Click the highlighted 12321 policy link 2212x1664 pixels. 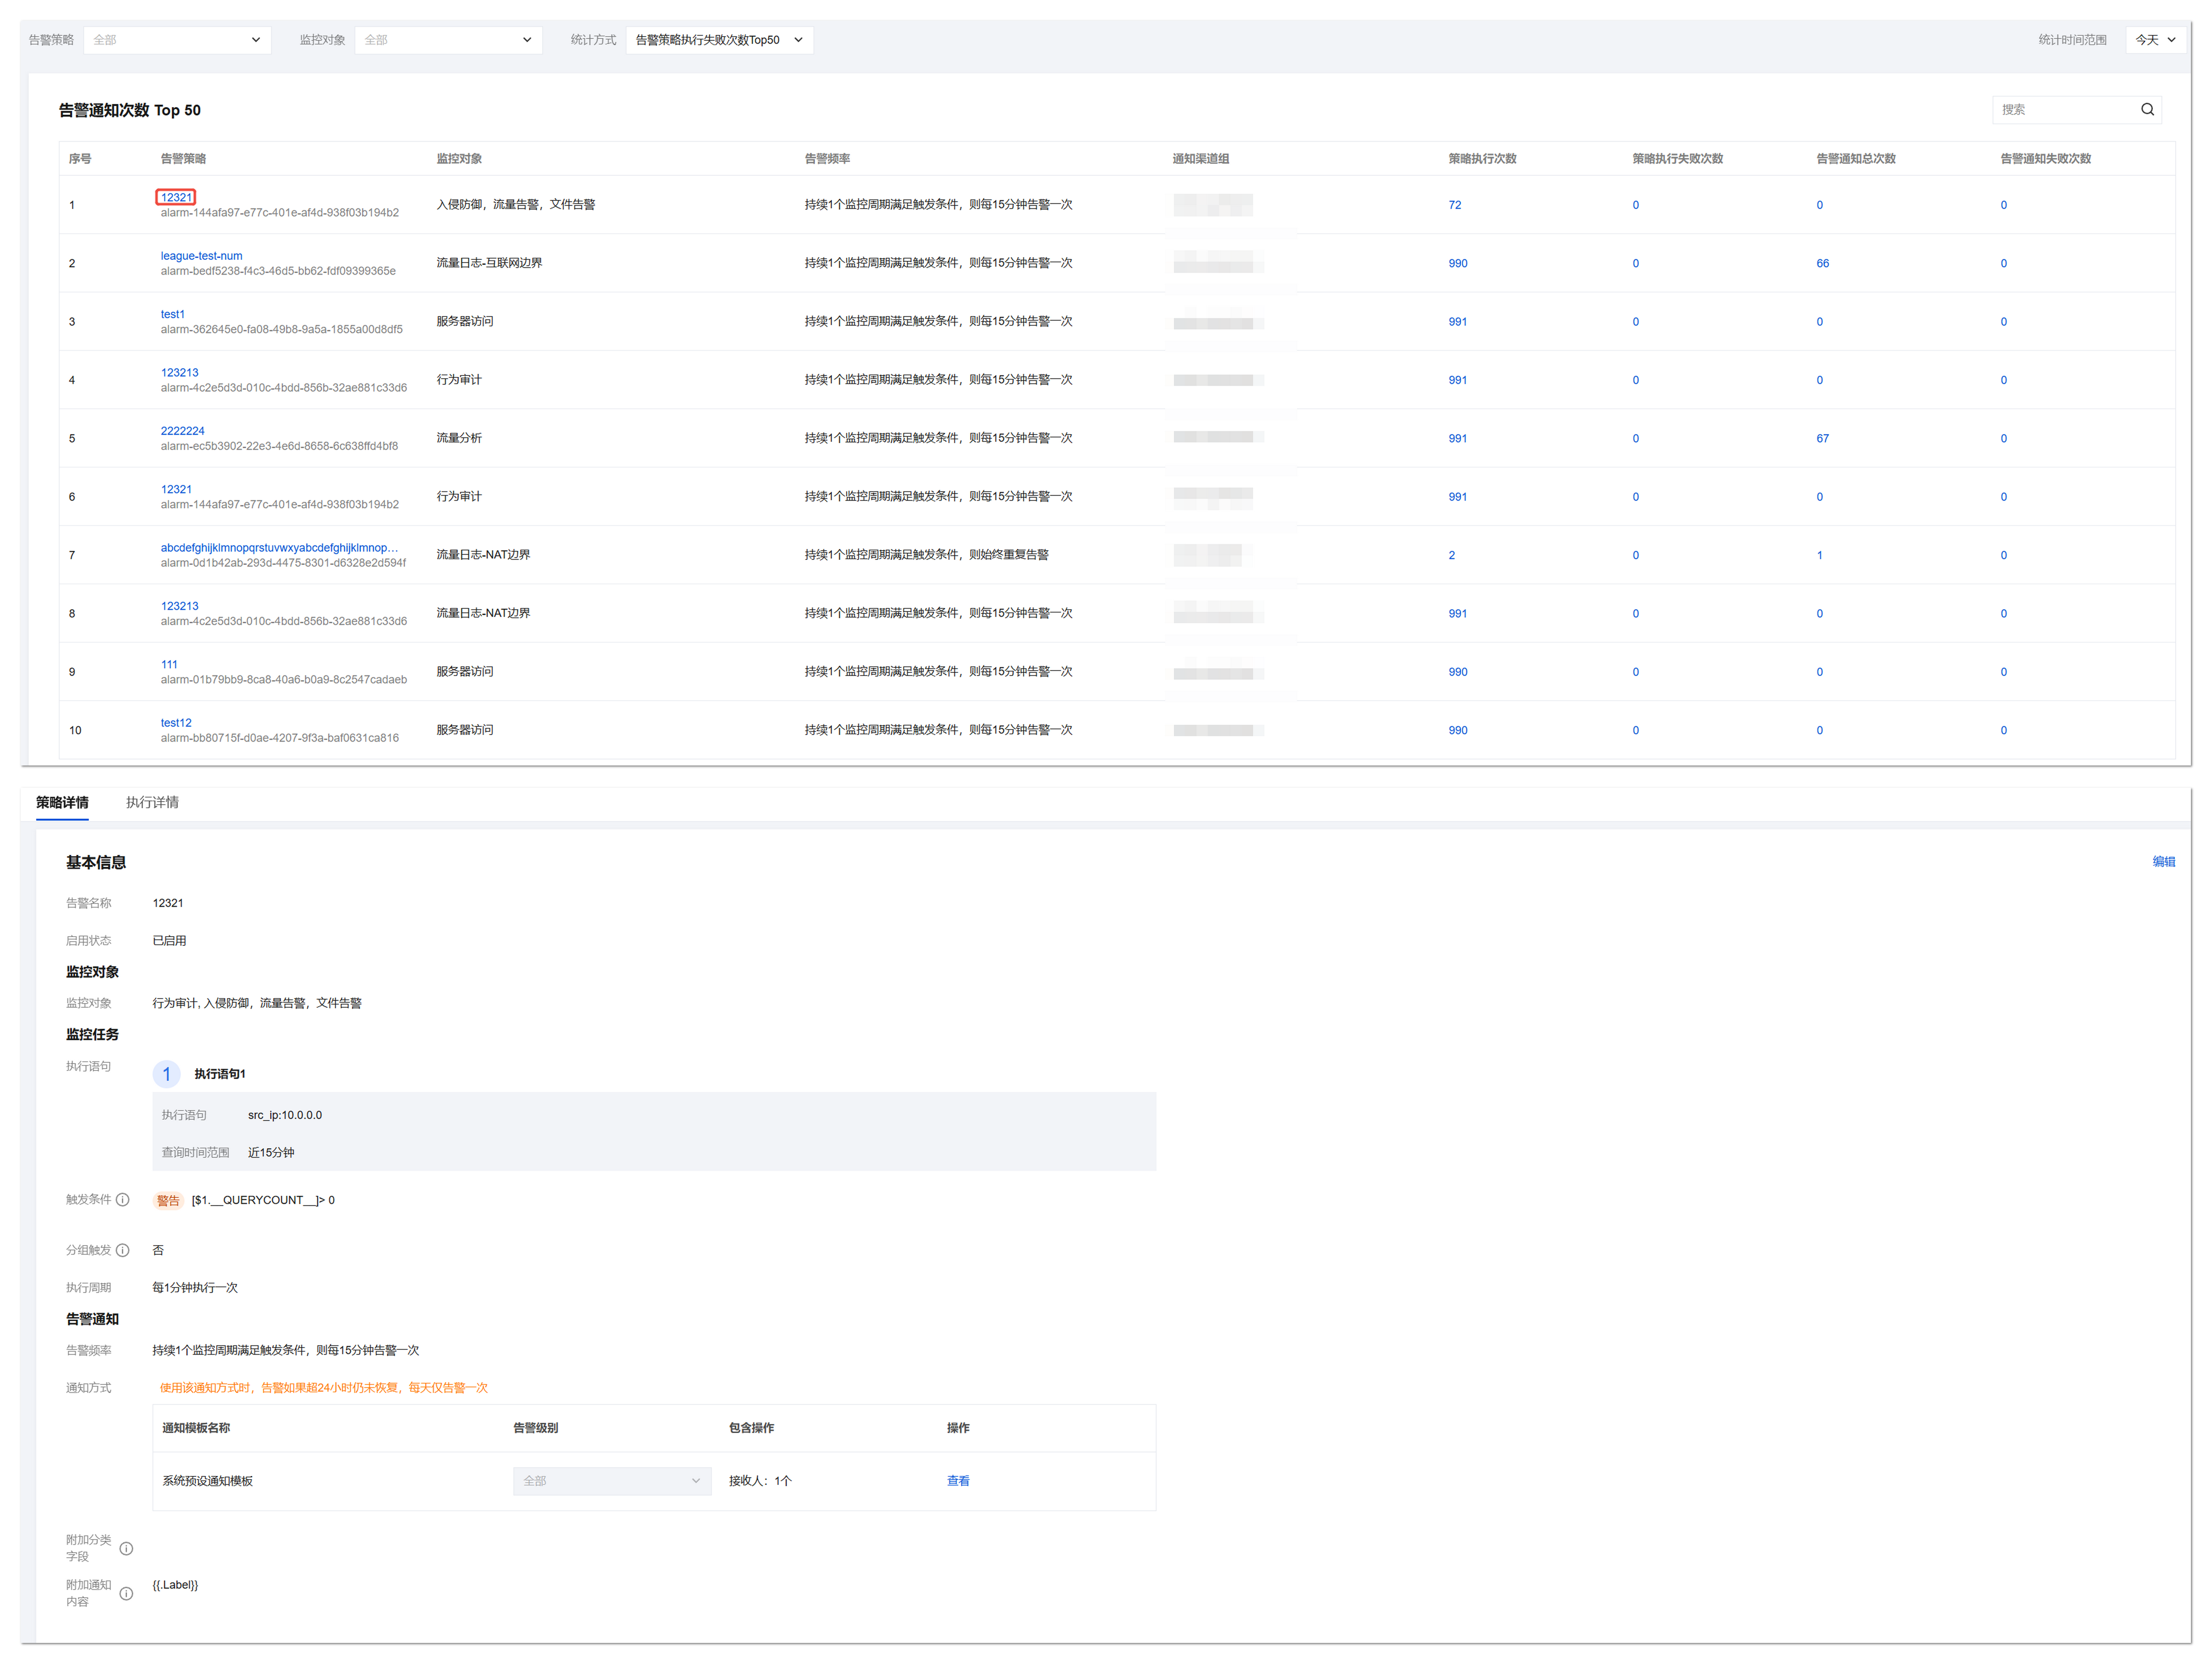click(x=176, y=197)
